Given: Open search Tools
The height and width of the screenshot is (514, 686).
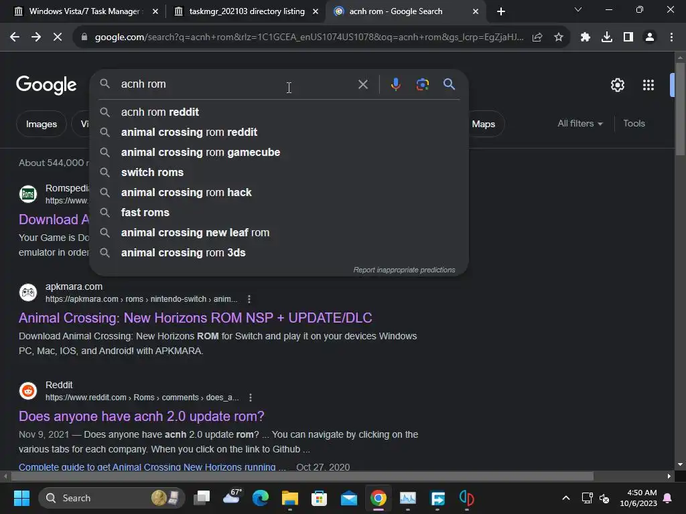Looking at the screenshot, I should click(634, 124).
